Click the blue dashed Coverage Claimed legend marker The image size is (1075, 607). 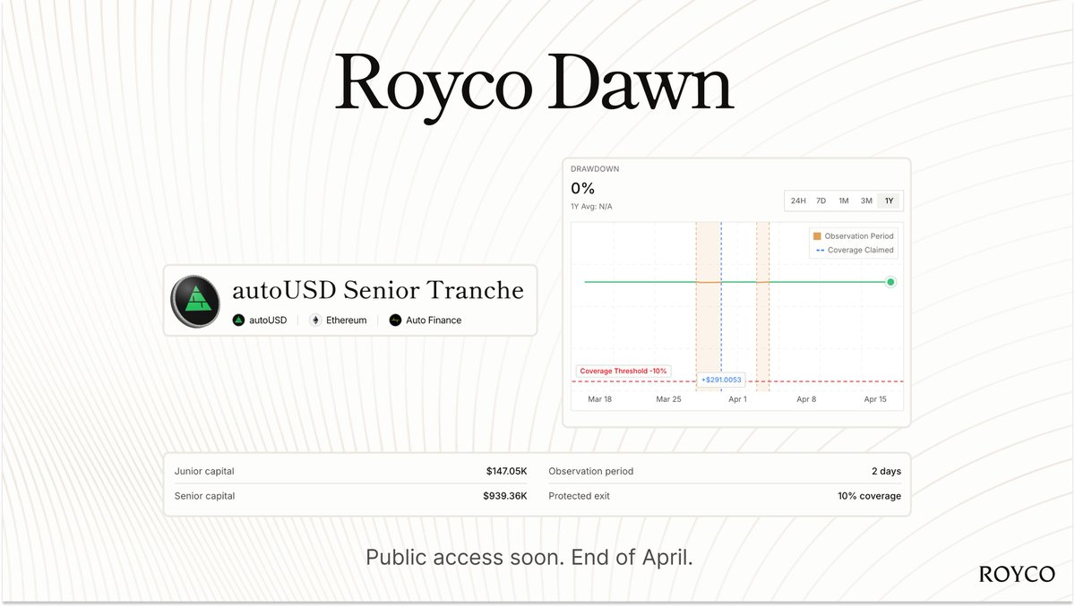pyautogui.click(x=820, y=251)
